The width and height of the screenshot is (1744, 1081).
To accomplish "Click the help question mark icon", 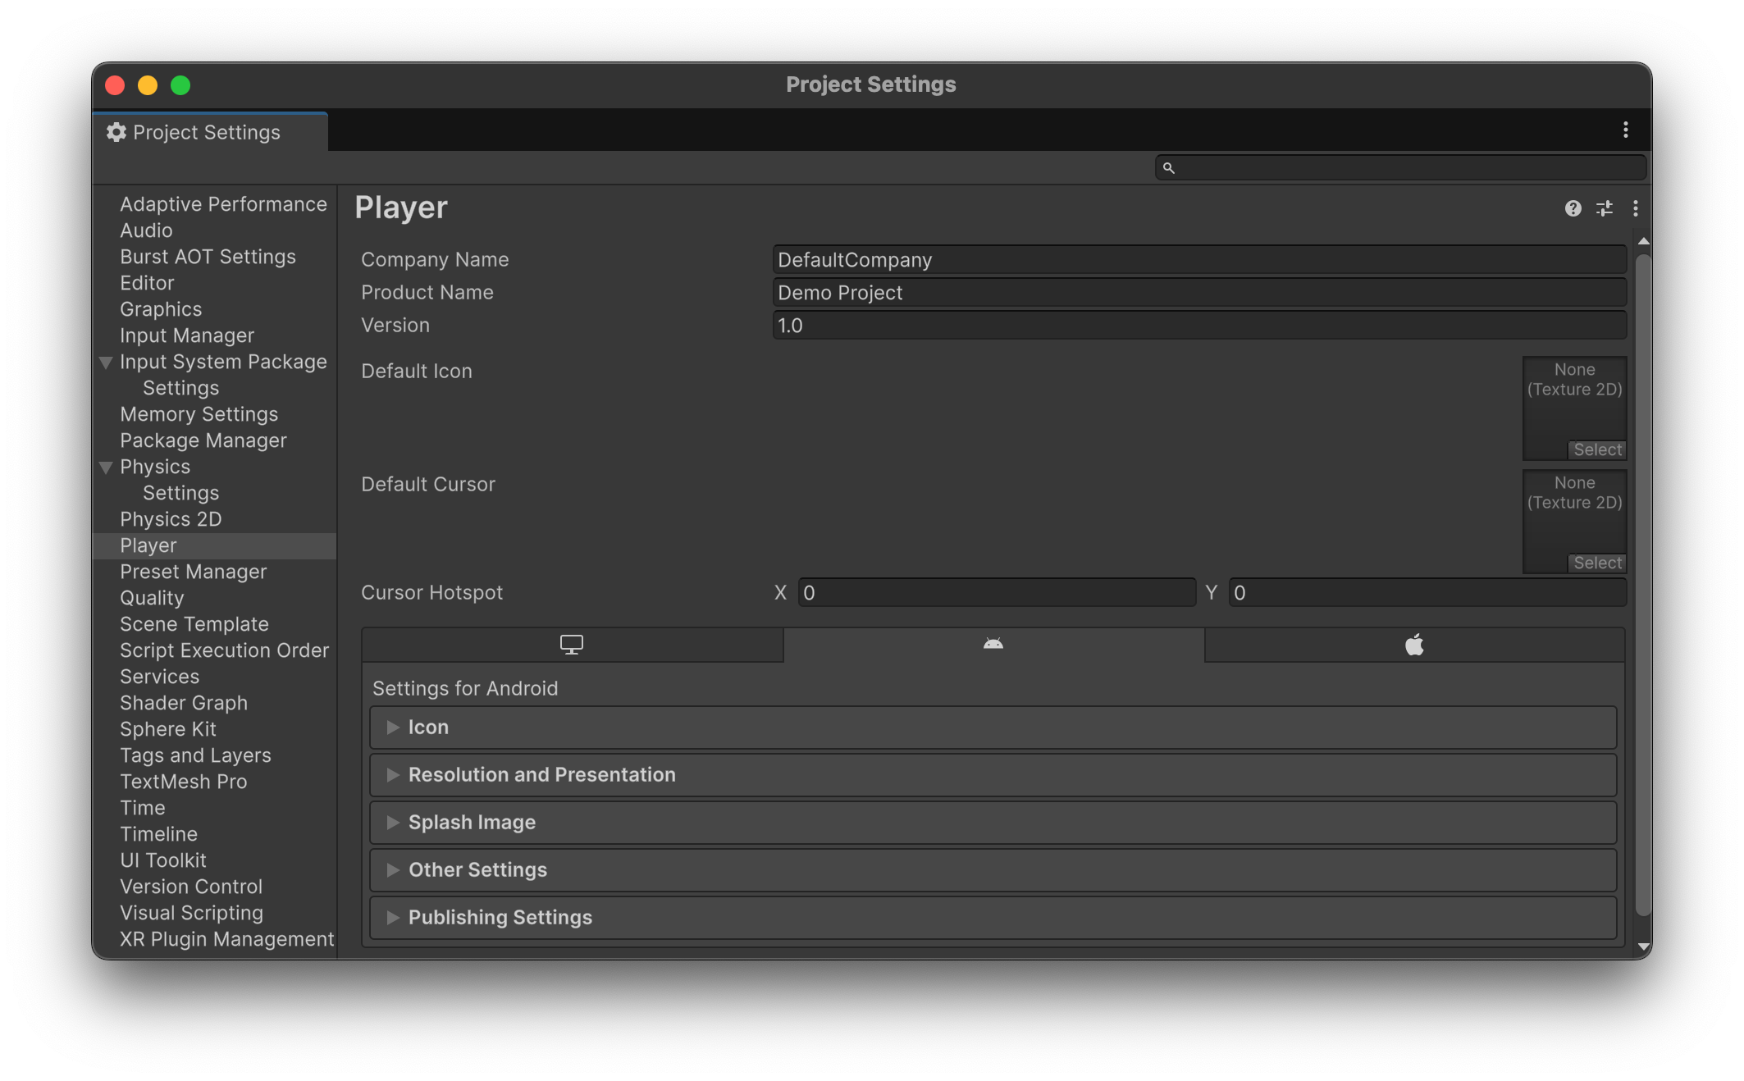I will [x=1573, y=208].
